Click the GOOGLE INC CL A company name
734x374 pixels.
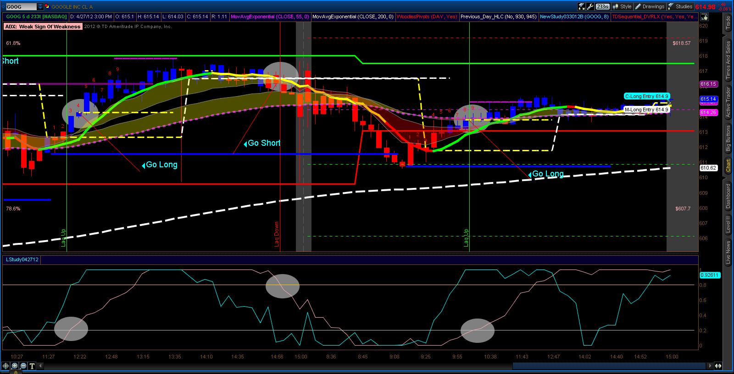tap(72, 7)
